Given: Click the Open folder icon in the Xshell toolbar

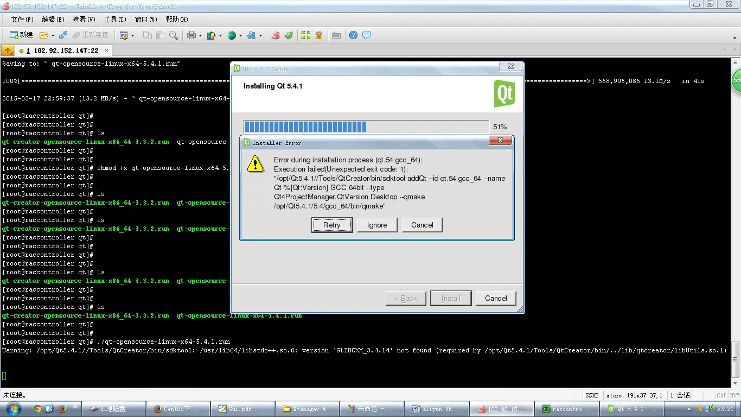Looking at the screenshot, I should [x=43, y=35].
